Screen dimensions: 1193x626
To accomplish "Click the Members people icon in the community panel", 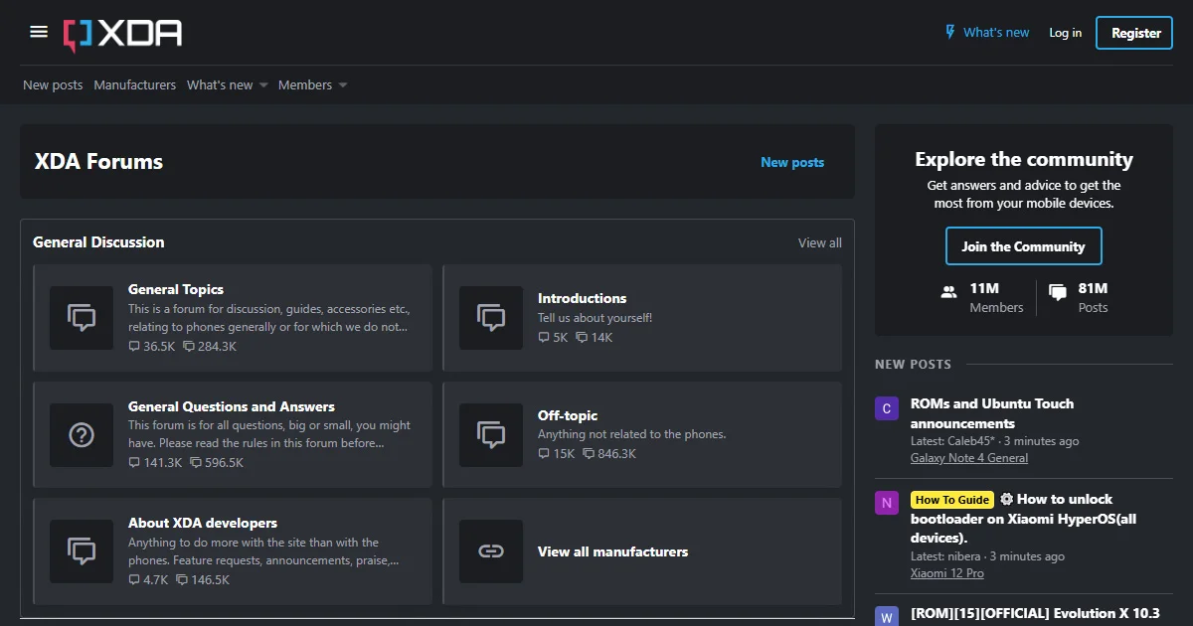I will (948, 292).
